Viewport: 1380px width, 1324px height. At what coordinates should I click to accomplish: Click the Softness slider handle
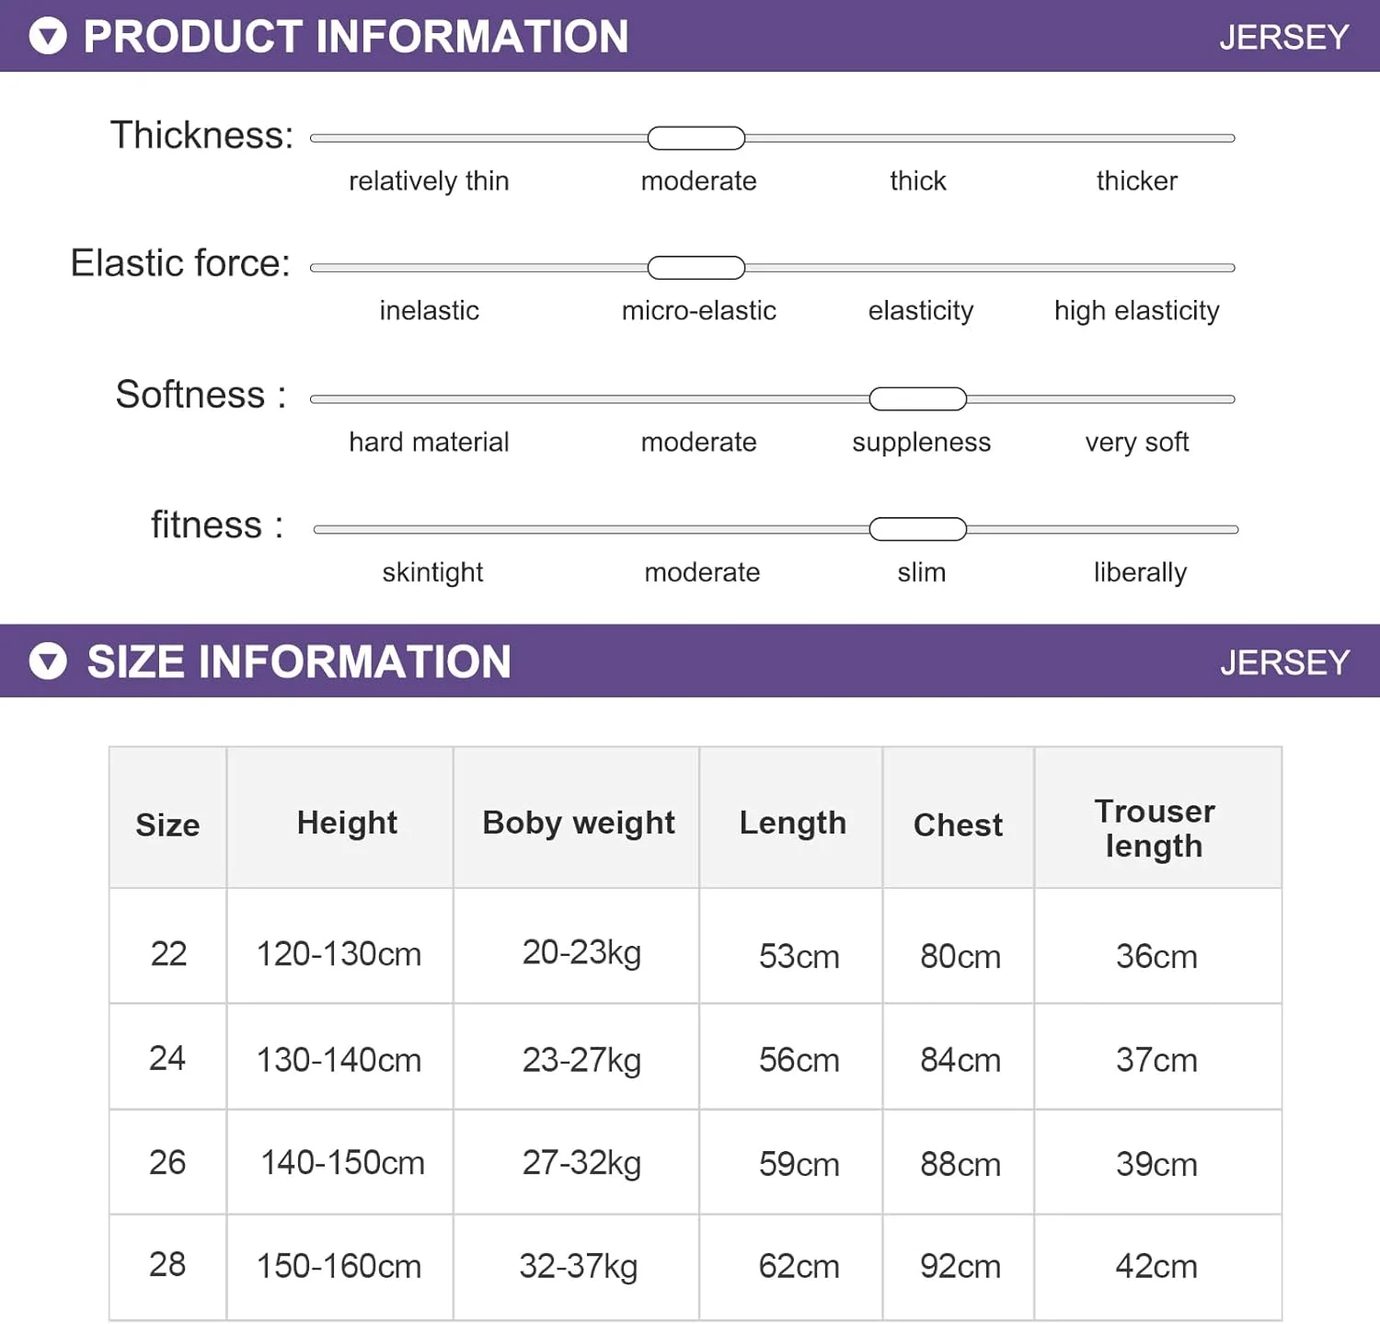tap(917, 399)
